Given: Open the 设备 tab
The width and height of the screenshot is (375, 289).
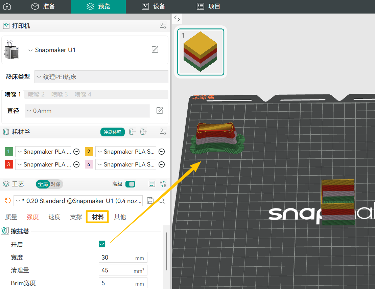Looking at the screenshot, I should (x=153, y=6).
